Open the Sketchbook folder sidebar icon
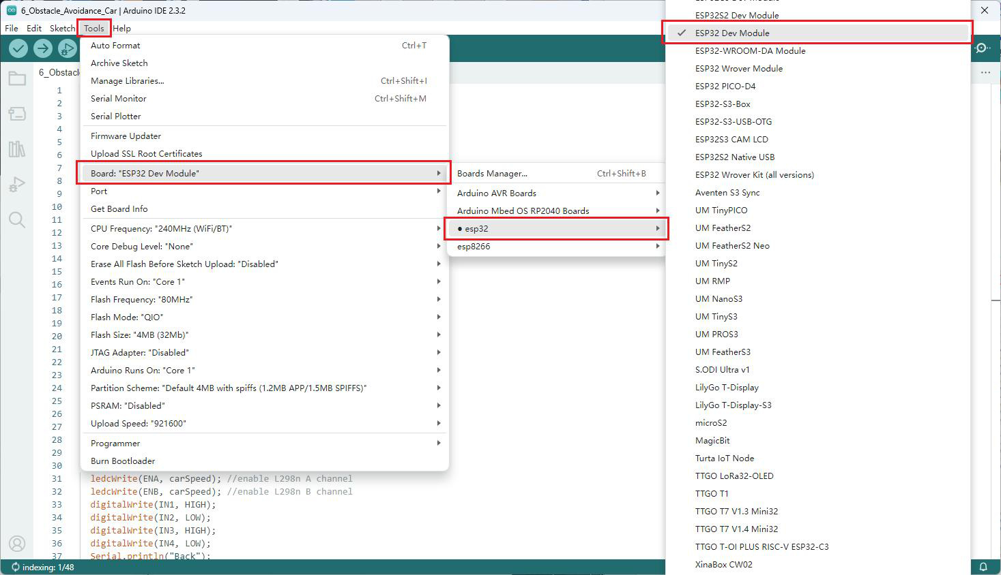The image size is (1001, 575). (17, 78)
